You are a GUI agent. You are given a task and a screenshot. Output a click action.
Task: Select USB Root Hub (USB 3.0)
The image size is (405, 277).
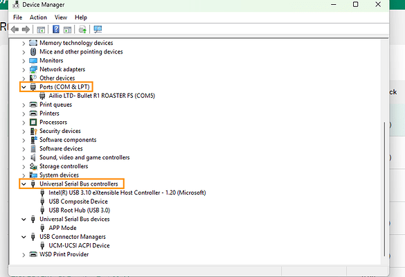(x=80, y=210)
